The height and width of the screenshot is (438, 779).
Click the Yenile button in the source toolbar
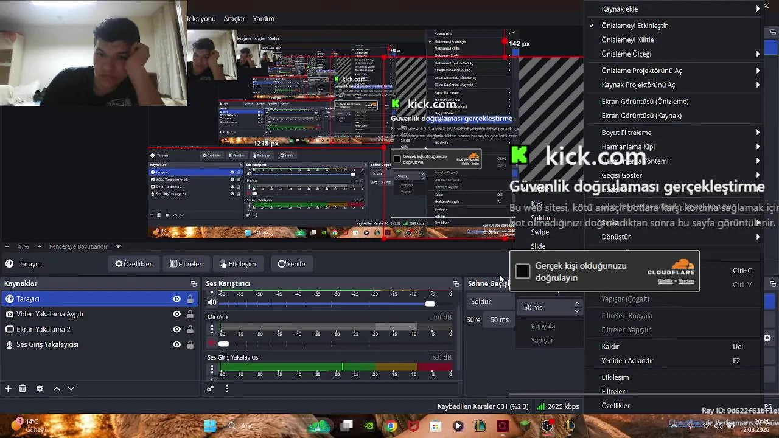pyautogui.click(x=292, y=264)
